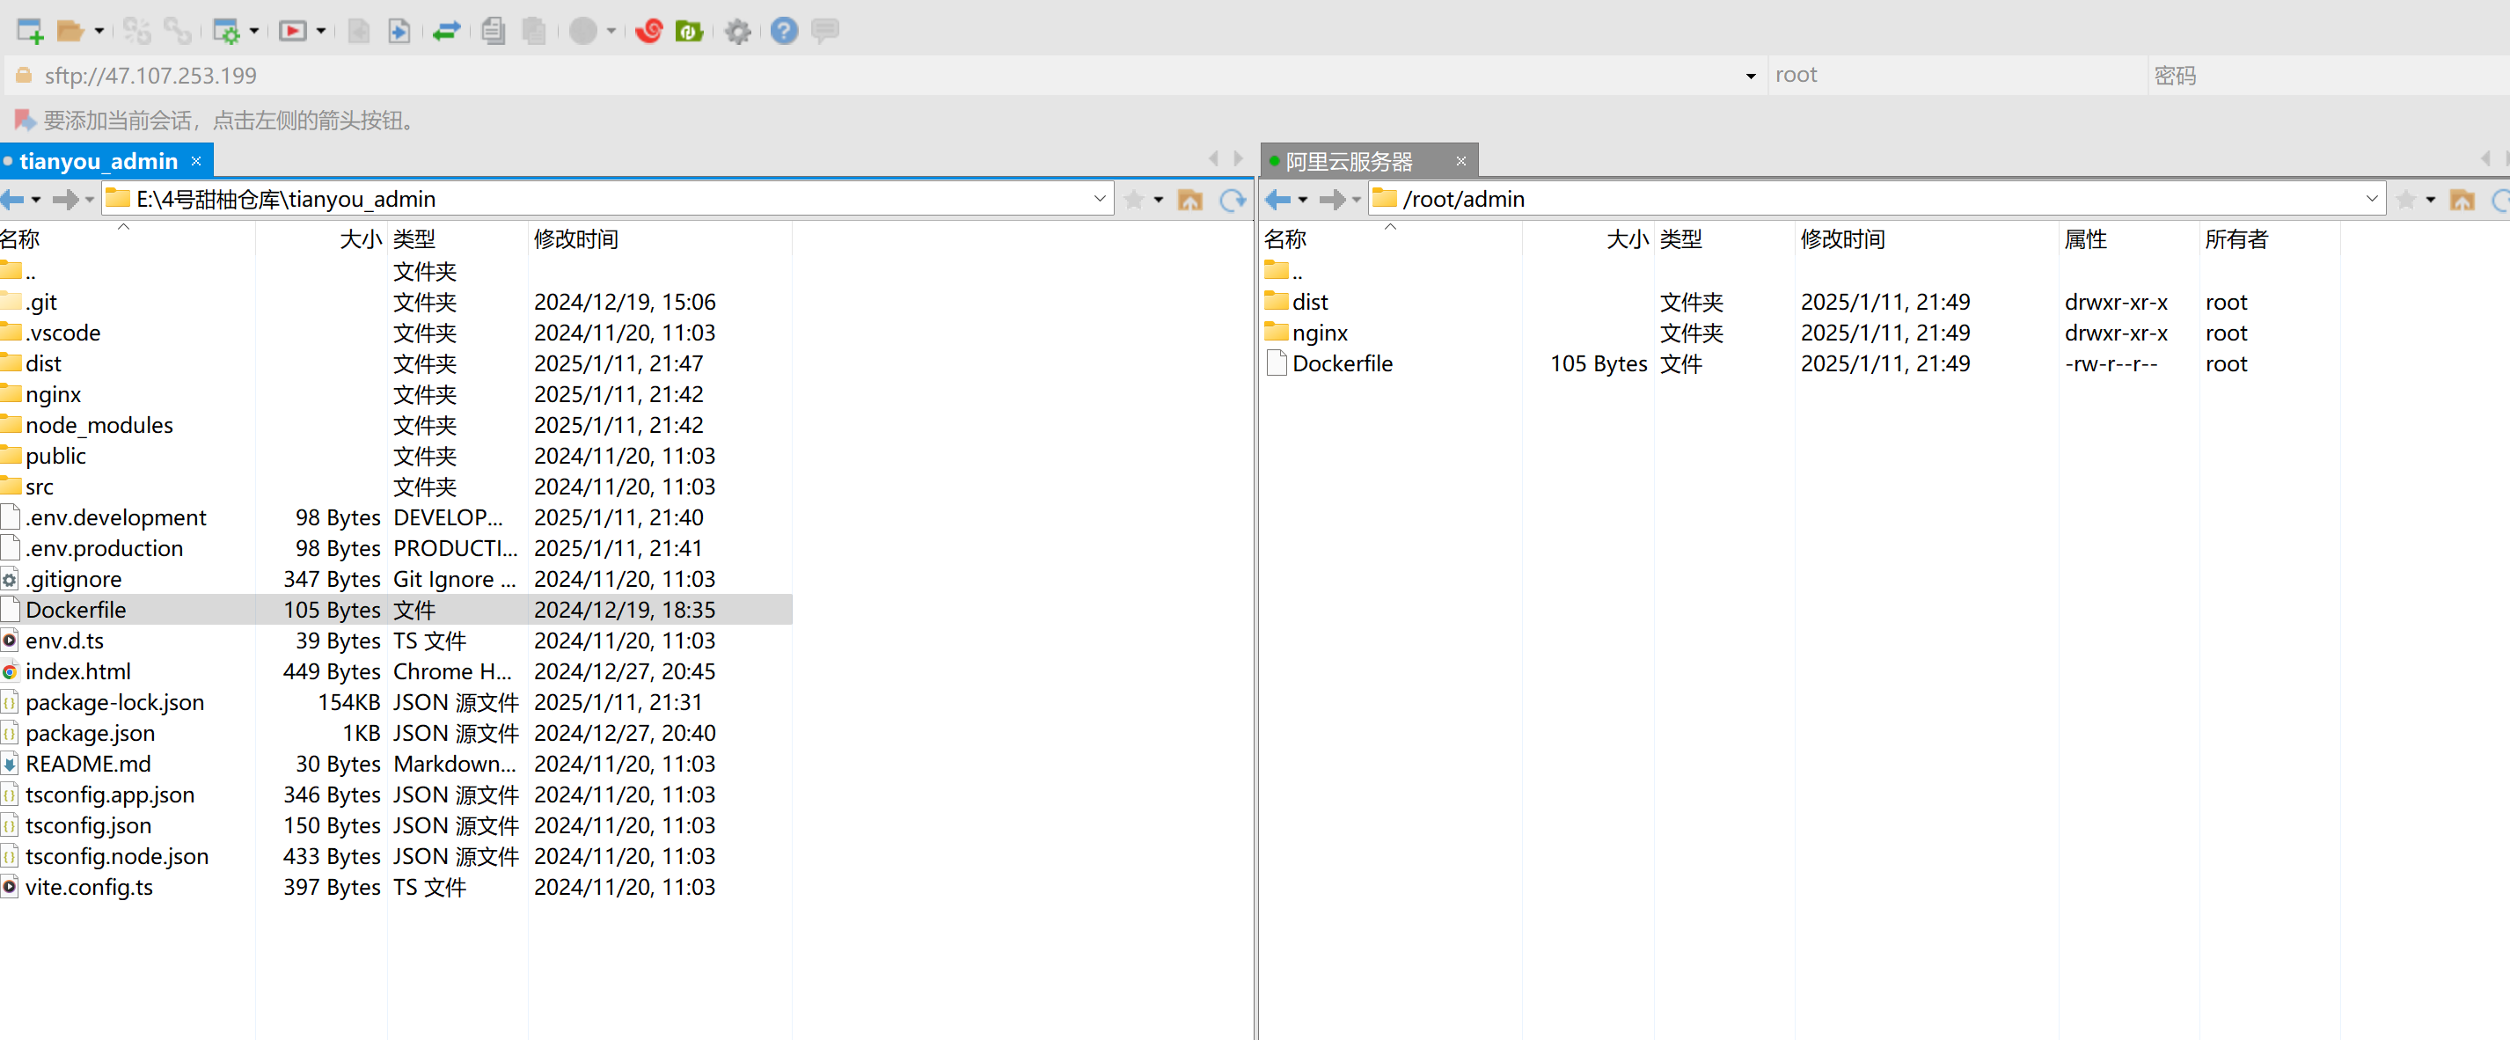Click remote pane home folder icon
This screenshot has height=1040, width=2510.
(2462, 200)
